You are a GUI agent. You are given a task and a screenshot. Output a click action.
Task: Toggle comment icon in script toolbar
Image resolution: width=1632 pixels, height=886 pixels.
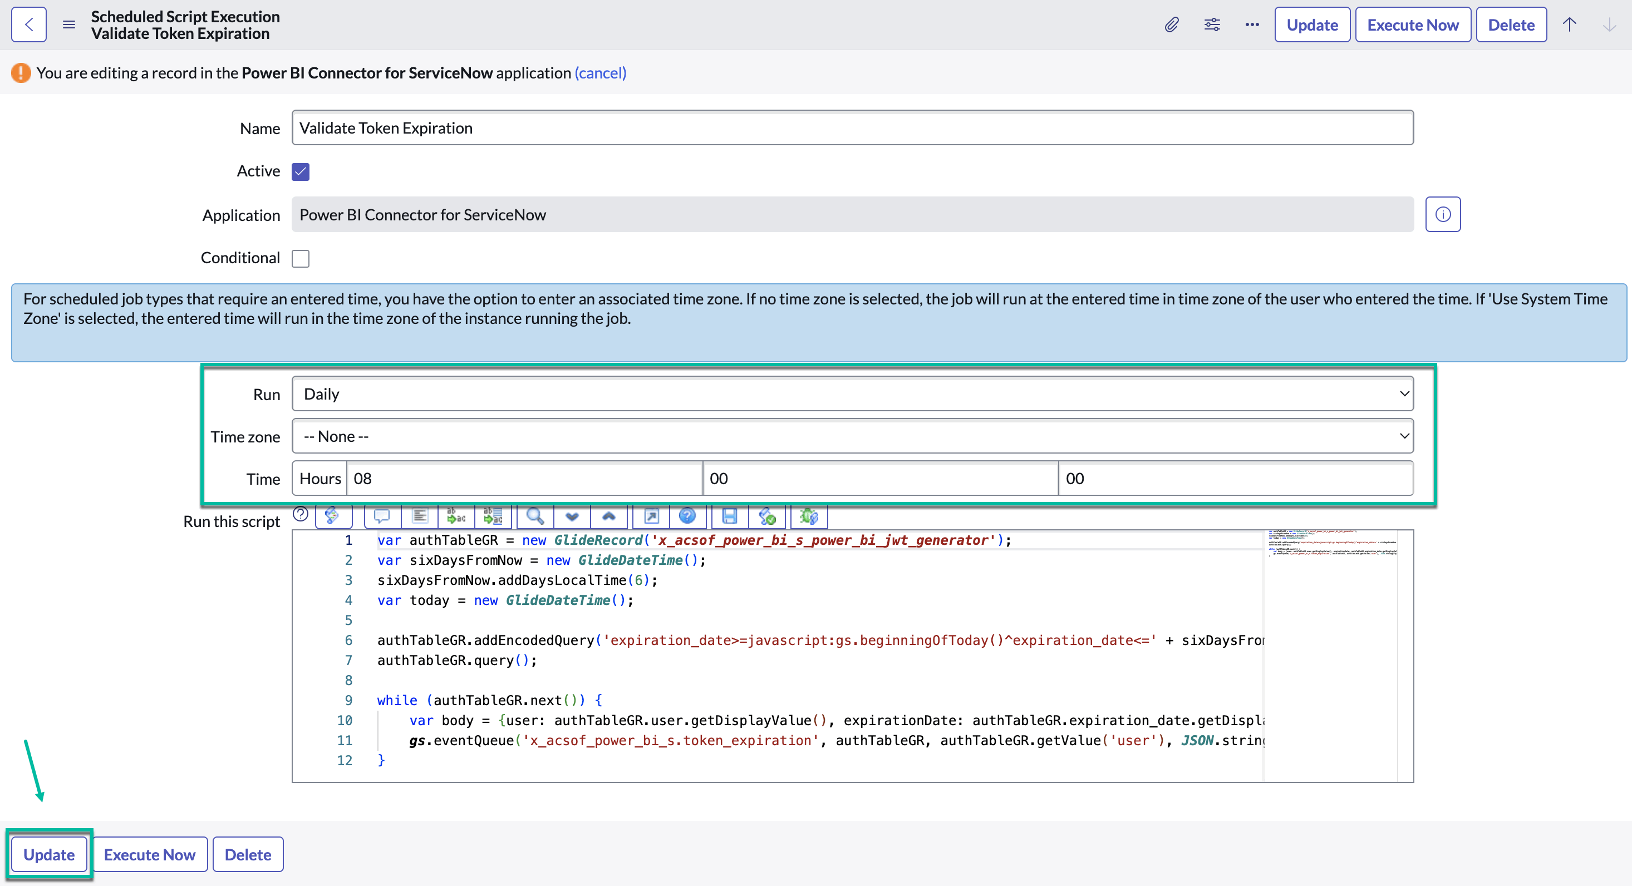(x=381, y=516)
